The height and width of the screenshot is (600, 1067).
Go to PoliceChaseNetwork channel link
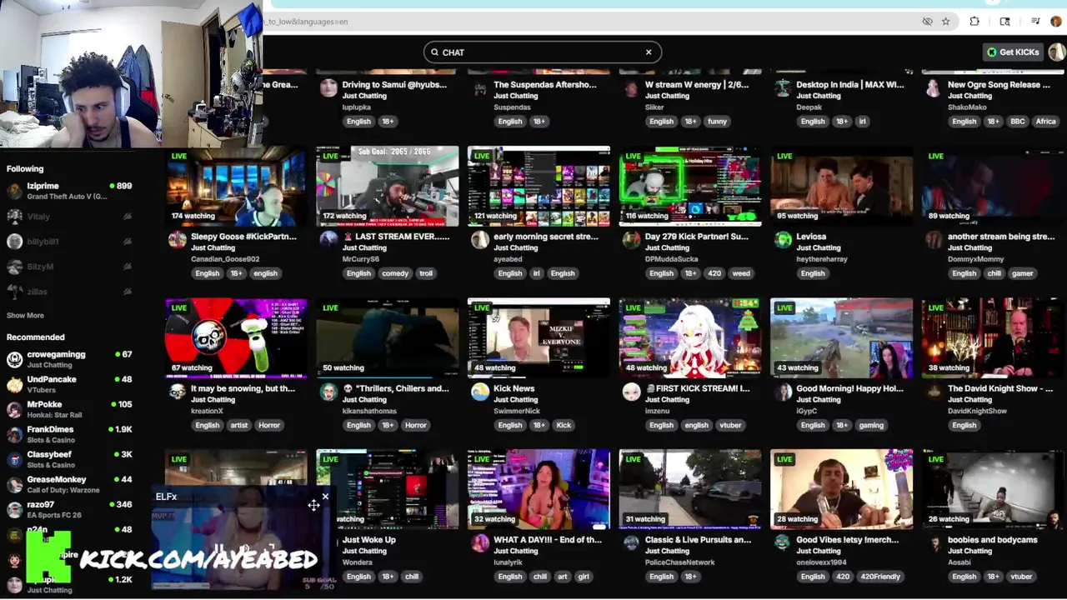tap(679, 562)
